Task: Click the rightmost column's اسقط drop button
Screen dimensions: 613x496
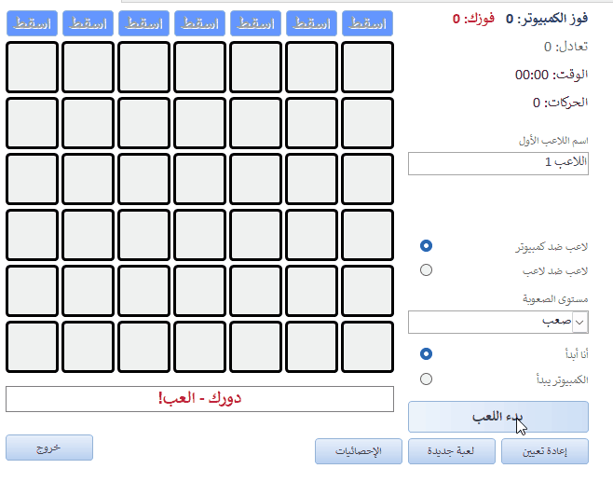Action: 367,24
